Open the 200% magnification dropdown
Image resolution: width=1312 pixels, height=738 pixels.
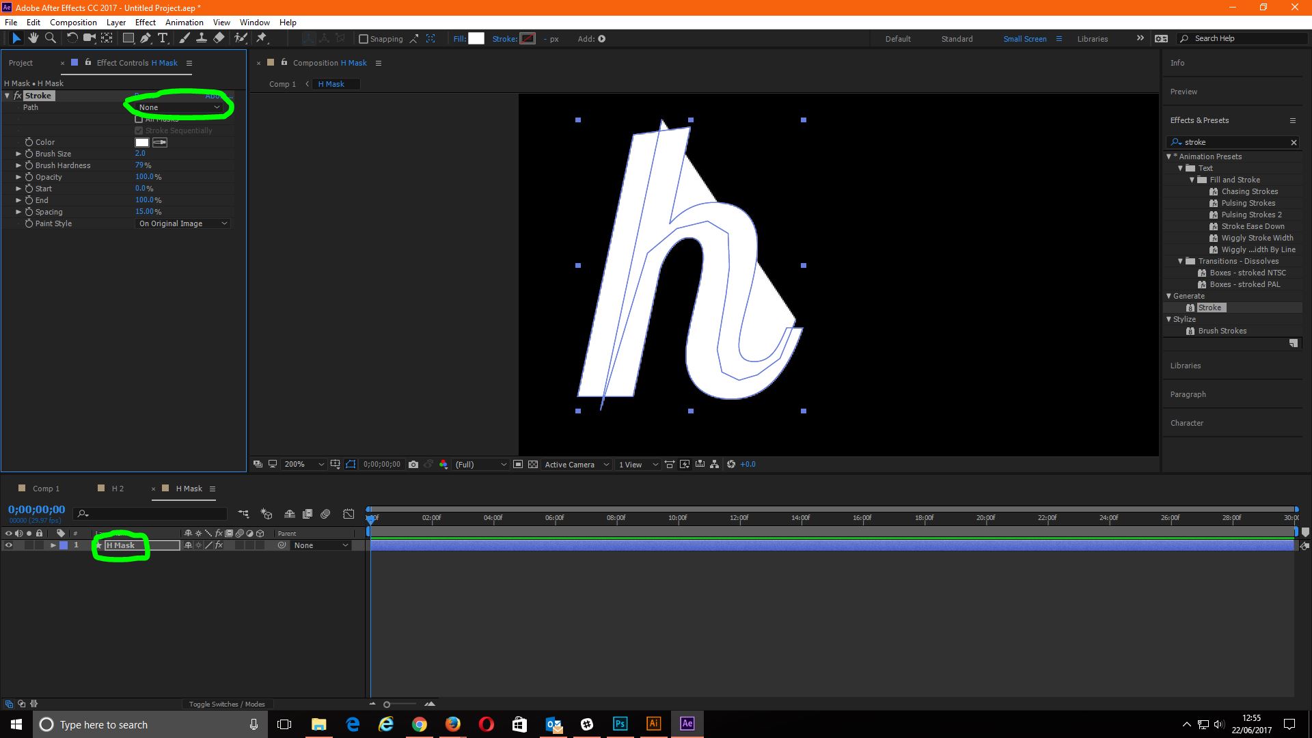point(303,464)
